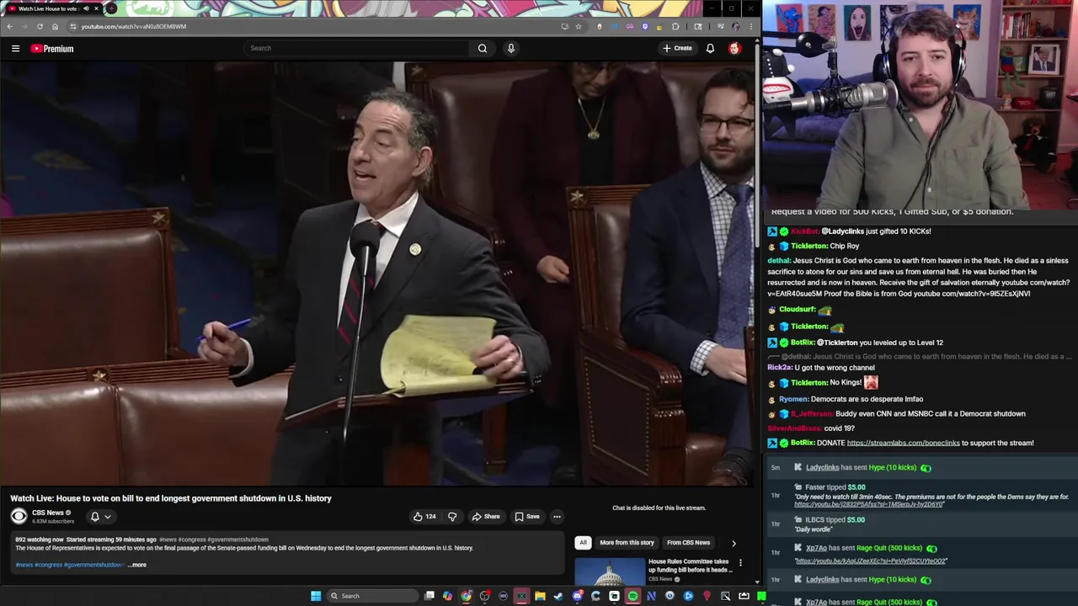The image size is (1078, 606).
Task: Select the From CBS News chip
Action: pos(688,543)
